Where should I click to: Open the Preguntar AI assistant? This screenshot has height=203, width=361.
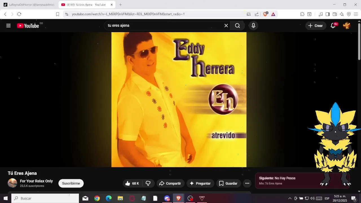tap(200, 184)
